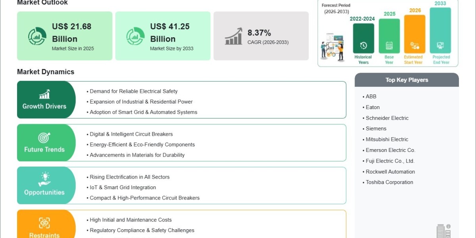Screen dimensions: 476x238
Task: Click Siemens in the key players list
Action: (x=376, y=129)
